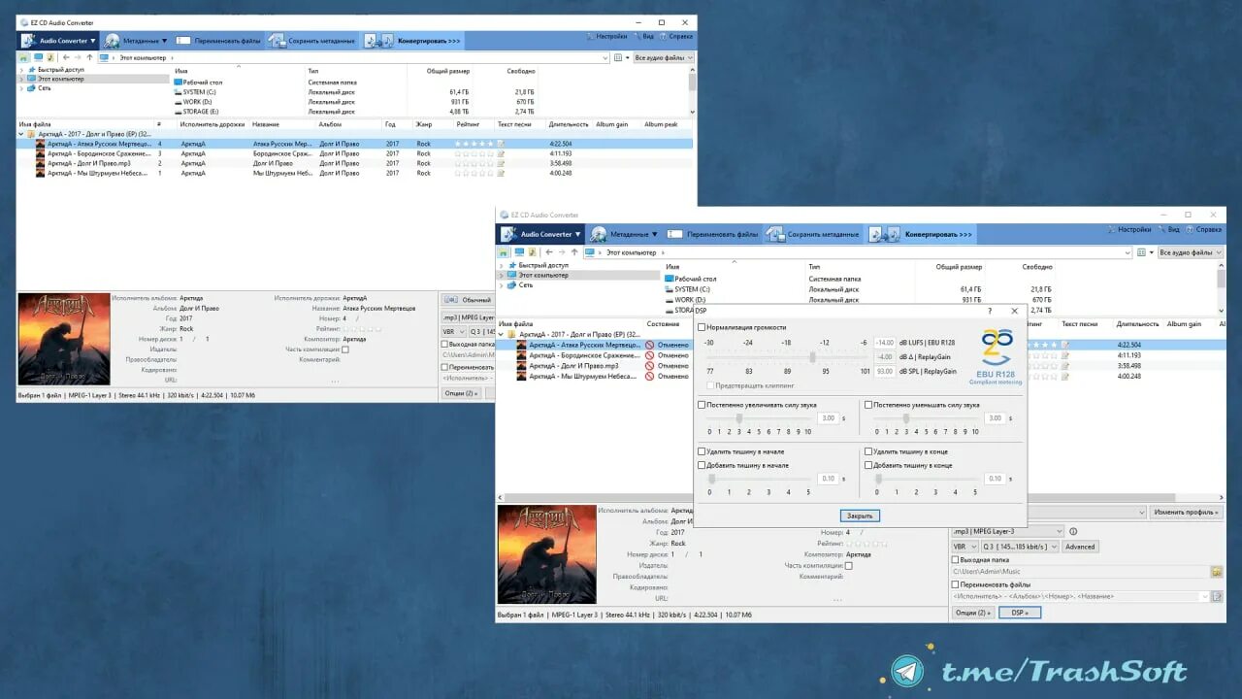Click cancelled status icon for Бородинское Сражение

pyautogui.click(x=650, y=355)
